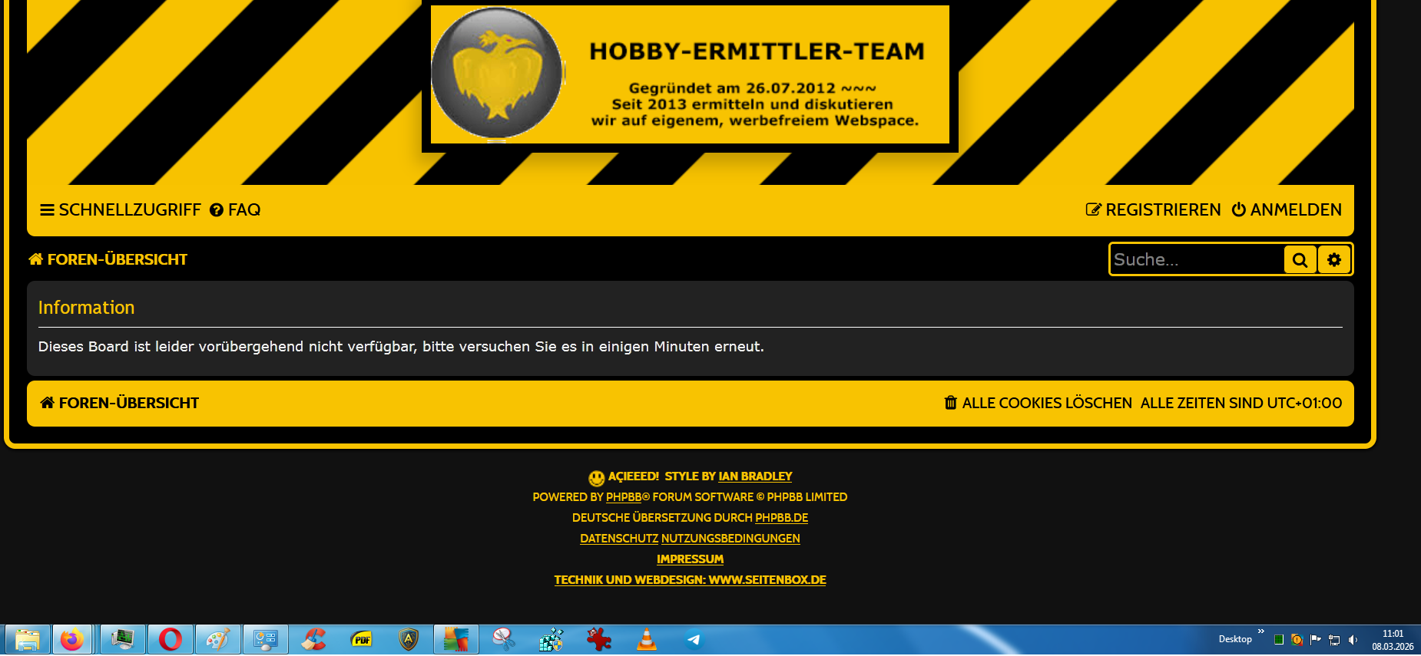Click the Açieeed! smiley icon in the footer
Viewport: 1421px width, 656px height.
[x=596, y=478]
